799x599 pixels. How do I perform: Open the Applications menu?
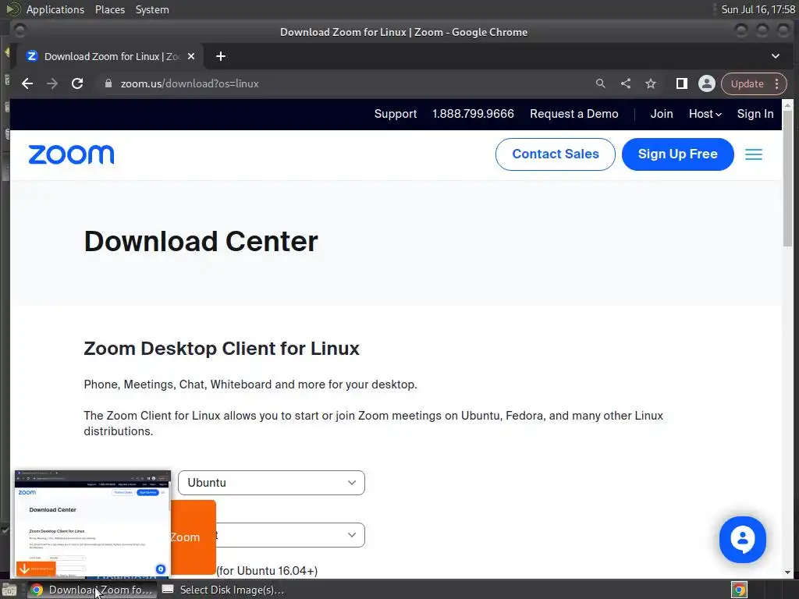(55, 9)
